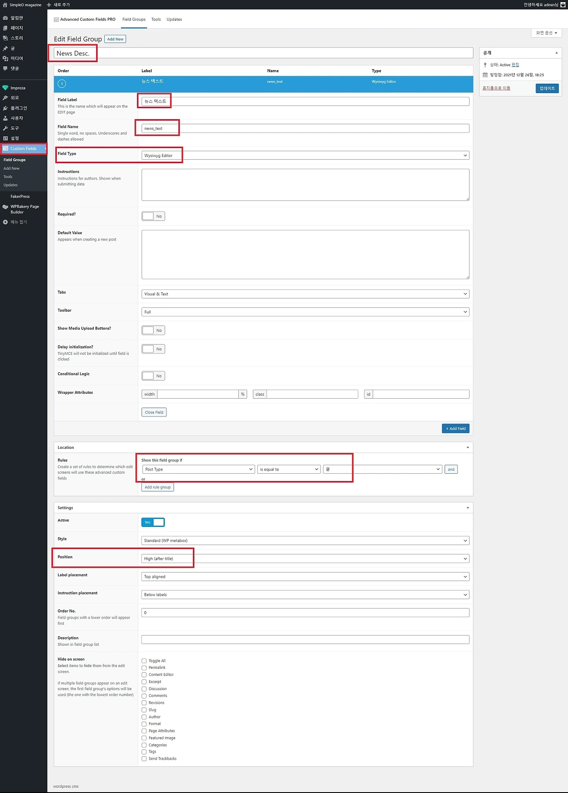Open the Toolbar dropdown set to Full
568x793 pixels.
[x=305, y=312]
